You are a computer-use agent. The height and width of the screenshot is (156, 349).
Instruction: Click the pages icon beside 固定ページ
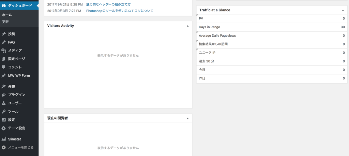coord(4,59)
